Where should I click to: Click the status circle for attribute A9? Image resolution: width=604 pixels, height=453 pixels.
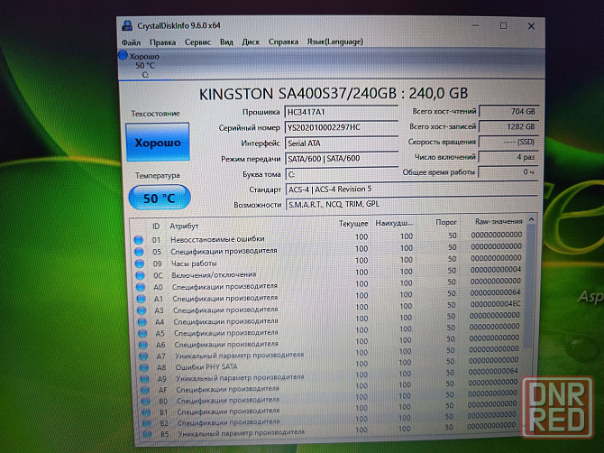(x=144, y=379)
